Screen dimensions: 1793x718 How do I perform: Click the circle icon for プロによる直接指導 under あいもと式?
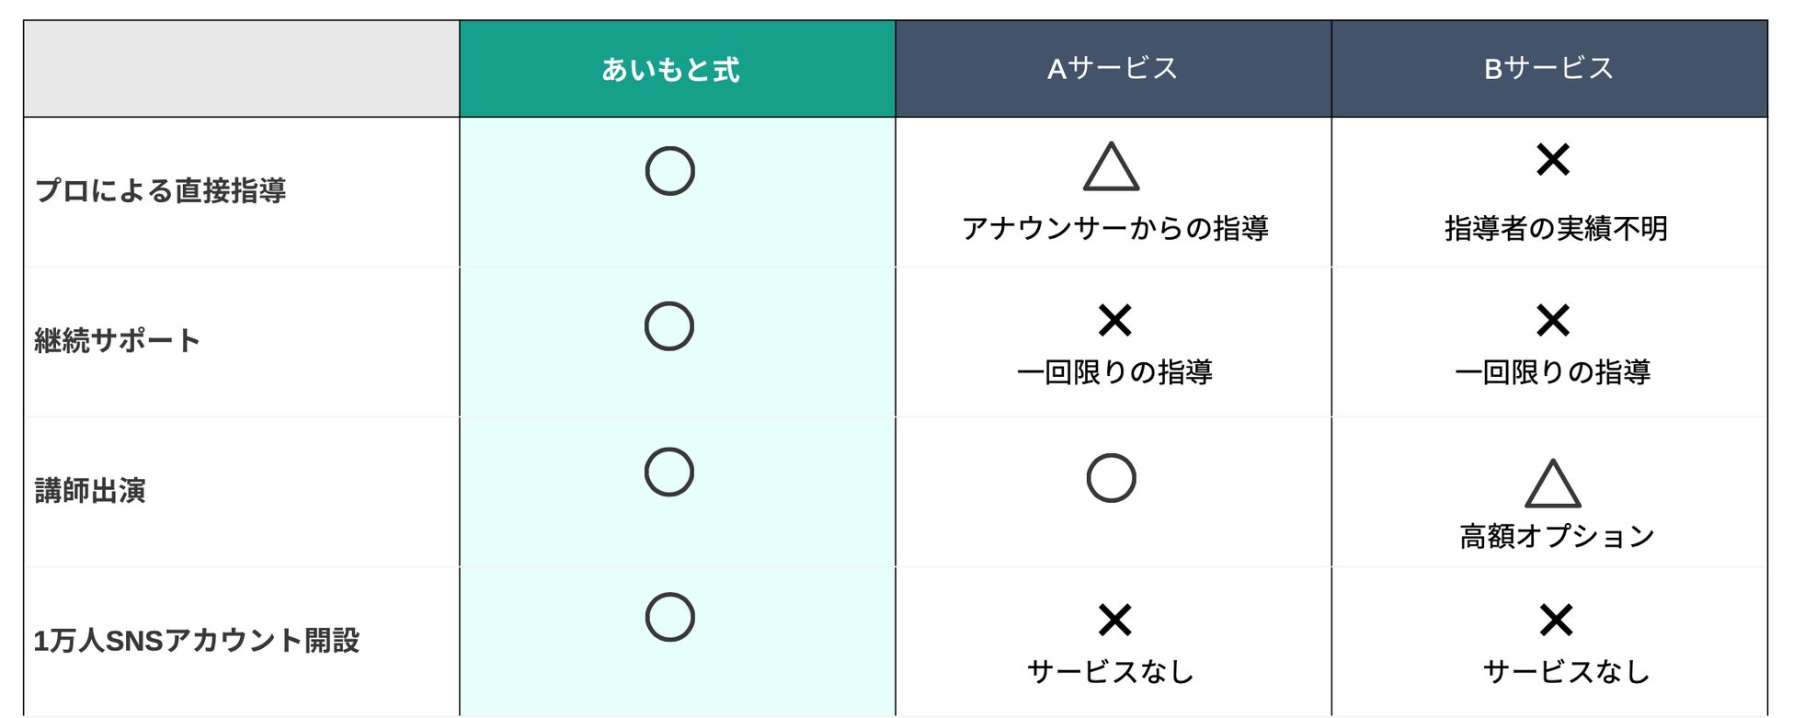coord(669,171)
